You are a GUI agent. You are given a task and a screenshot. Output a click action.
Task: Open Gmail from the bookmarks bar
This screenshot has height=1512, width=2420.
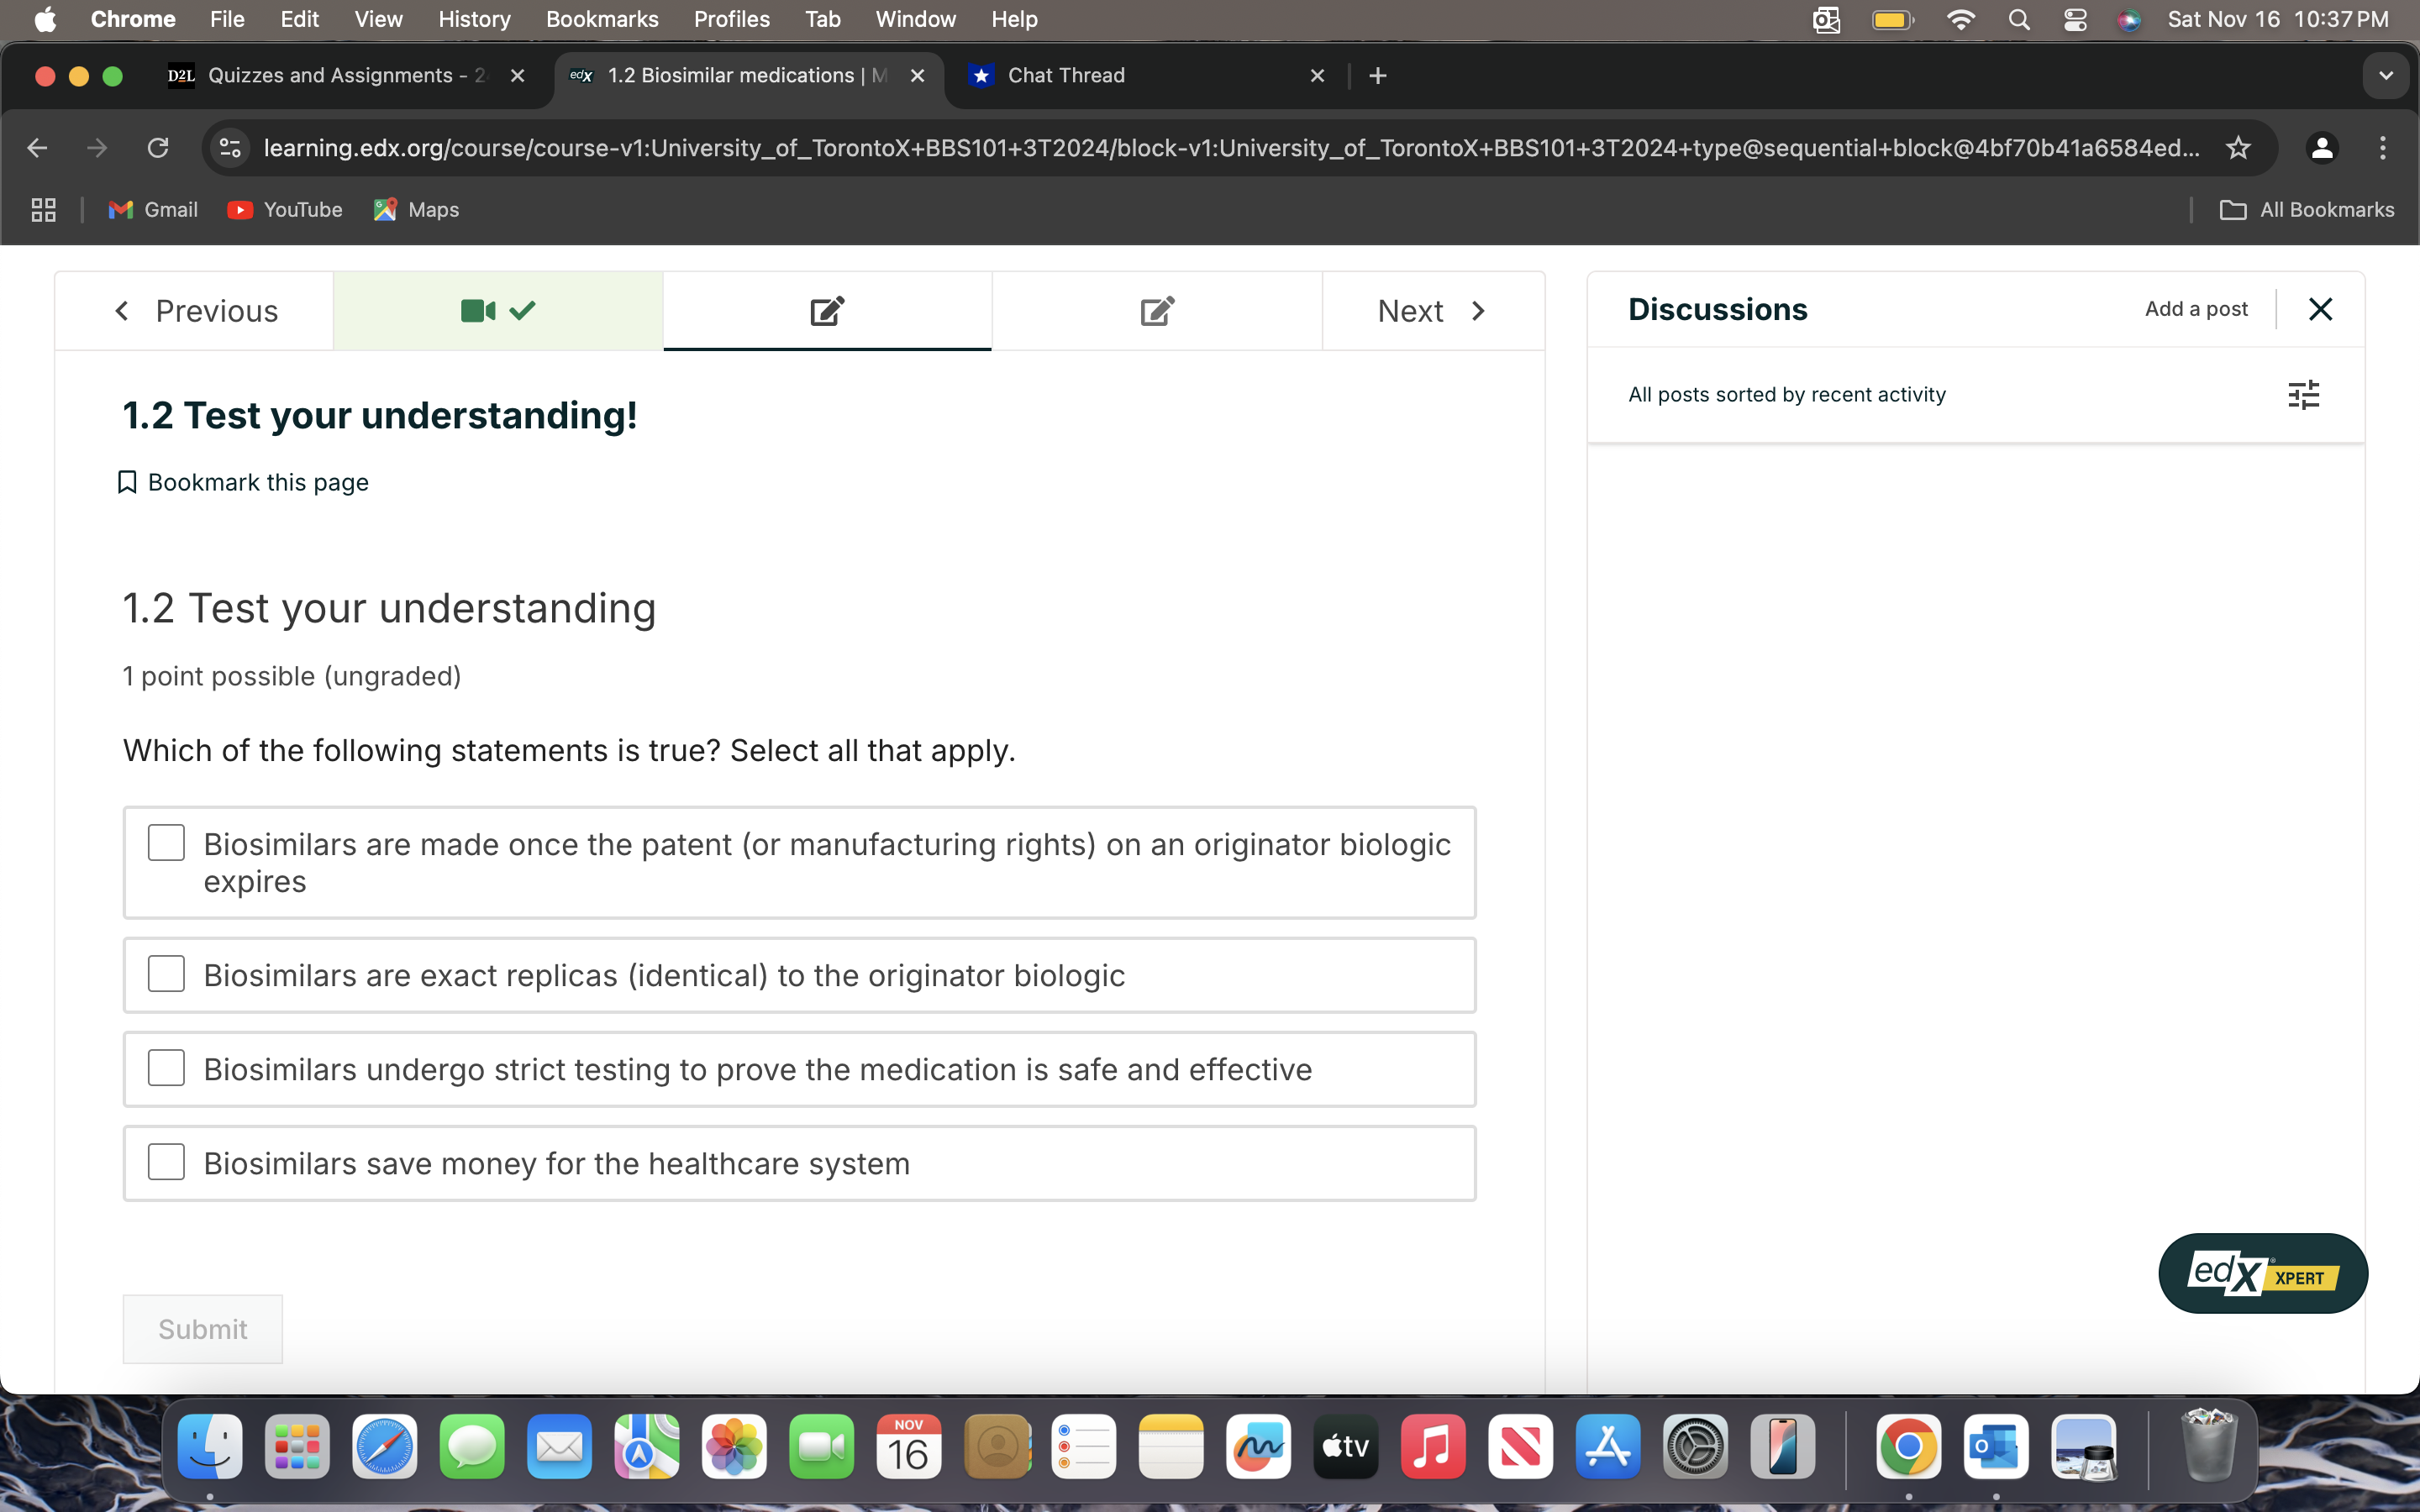(x=152, y=210)
